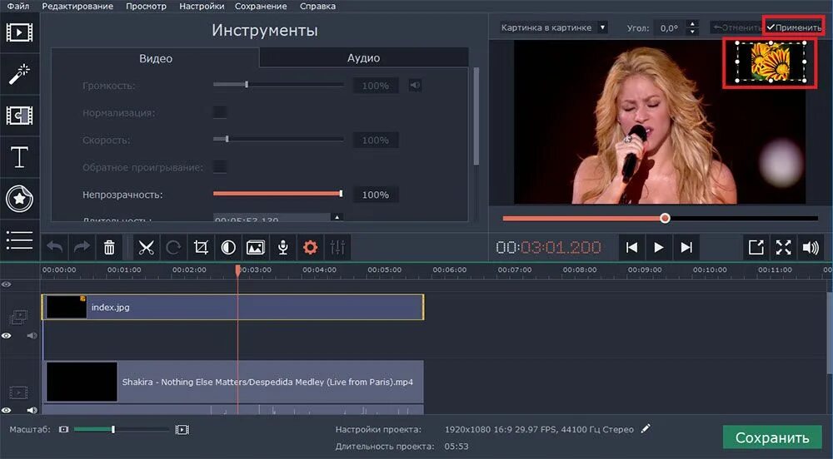Click the preview seek bar handle

665,218
